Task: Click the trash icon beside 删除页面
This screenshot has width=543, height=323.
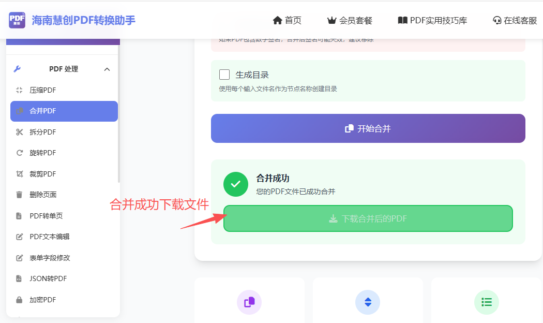Action: [20, 195]
